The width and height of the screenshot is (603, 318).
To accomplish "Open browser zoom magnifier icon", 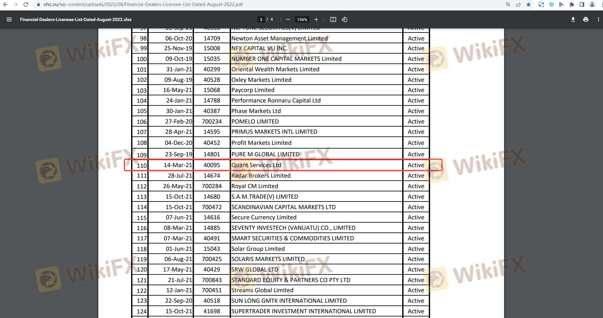I will tap(508, 4).
